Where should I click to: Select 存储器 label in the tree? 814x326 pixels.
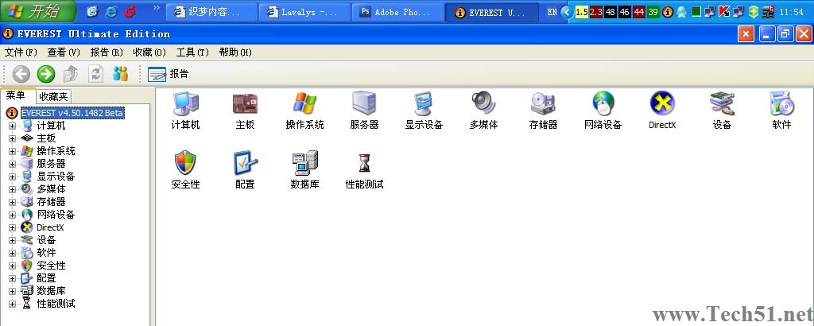51,202
